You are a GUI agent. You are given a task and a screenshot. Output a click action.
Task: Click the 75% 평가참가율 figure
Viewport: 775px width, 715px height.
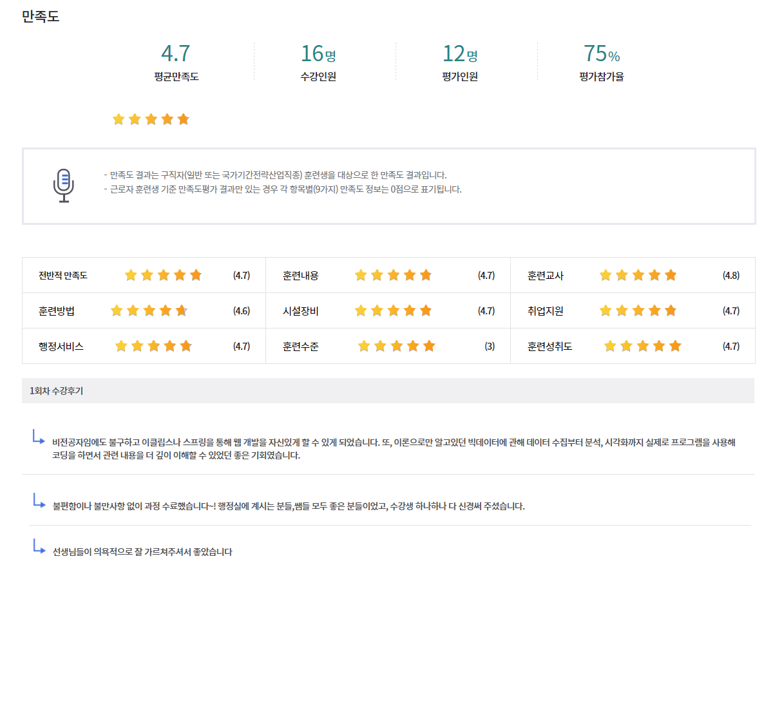tap(601, 53)
